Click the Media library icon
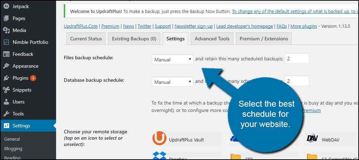Screen dimensions: 359x160 (6, 30)
